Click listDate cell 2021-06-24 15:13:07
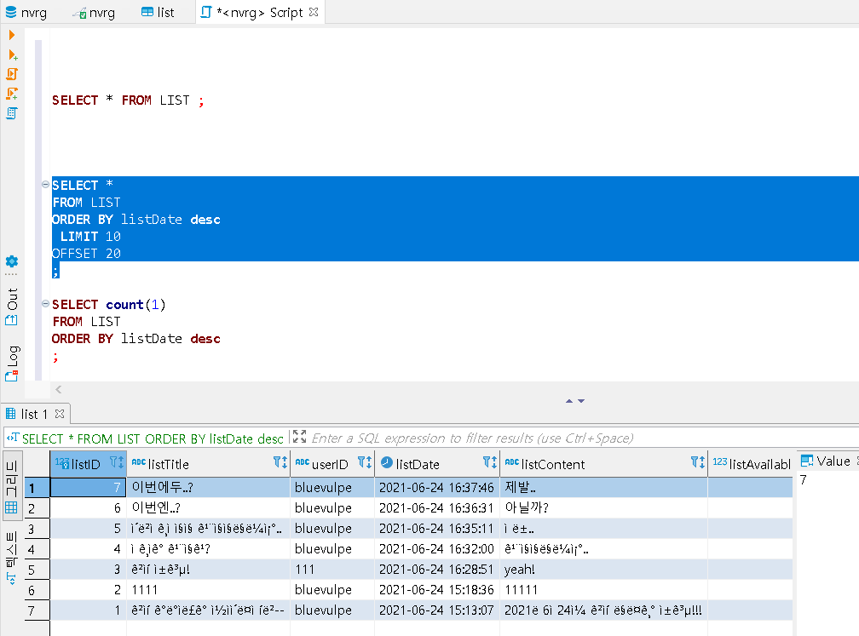 436,610
